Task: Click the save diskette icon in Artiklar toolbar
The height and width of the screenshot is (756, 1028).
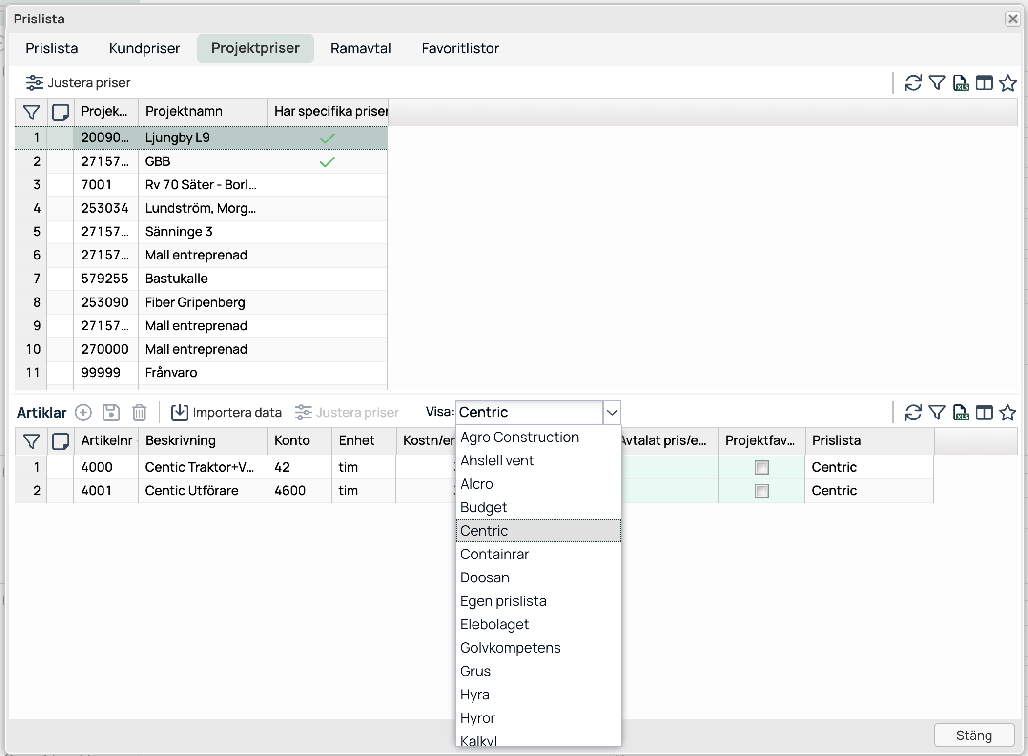Action: point(111,412)
